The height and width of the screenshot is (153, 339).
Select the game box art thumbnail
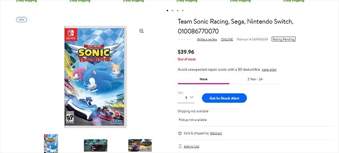51,143
